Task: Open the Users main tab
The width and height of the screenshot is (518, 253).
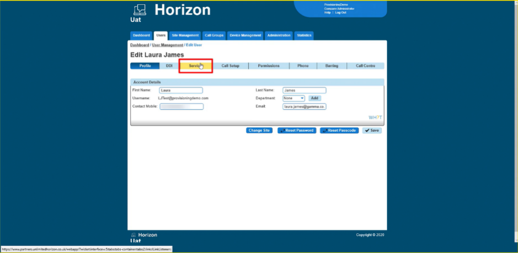Action: click(x=161, y=35)
